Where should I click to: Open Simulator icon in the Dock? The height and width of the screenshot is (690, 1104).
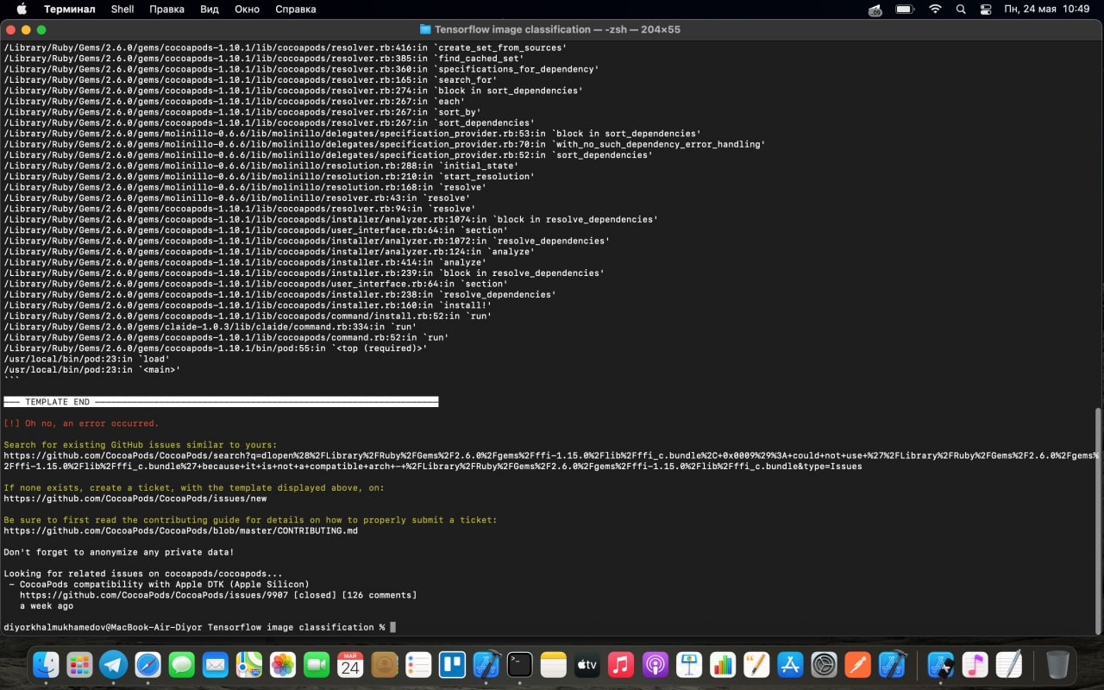click(941, 664)
